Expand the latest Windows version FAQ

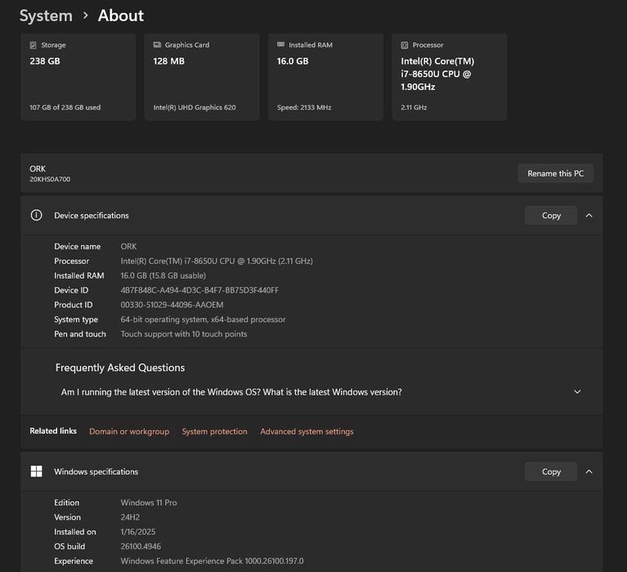coord(577,392)
